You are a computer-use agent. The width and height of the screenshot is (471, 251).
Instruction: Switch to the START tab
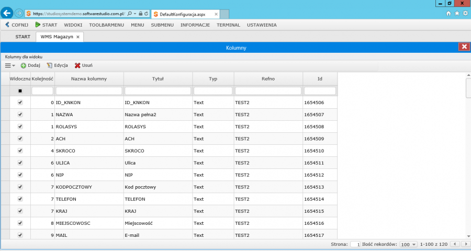(x=23, y=37)
